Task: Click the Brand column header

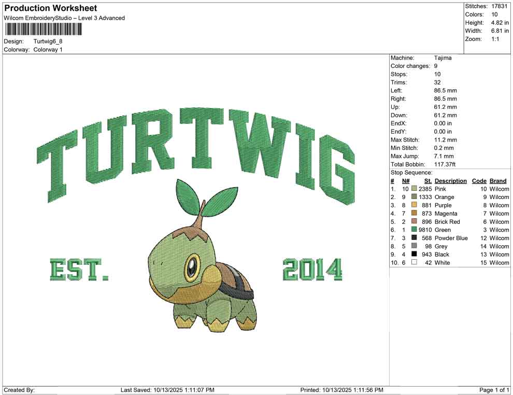Action: coord(498,181)
